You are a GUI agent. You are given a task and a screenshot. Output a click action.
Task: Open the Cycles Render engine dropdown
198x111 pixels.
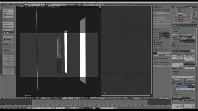pyautogui.click(x=72, y=5)
